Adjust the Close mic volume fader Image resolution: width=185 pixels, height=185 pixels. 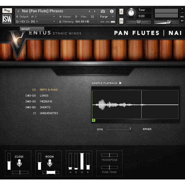pos(9,161)
